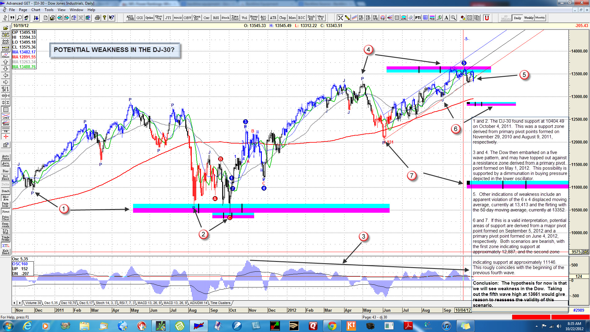Select the Ellipse drawing tool
The image size is (590, 332).
(404, 18)
